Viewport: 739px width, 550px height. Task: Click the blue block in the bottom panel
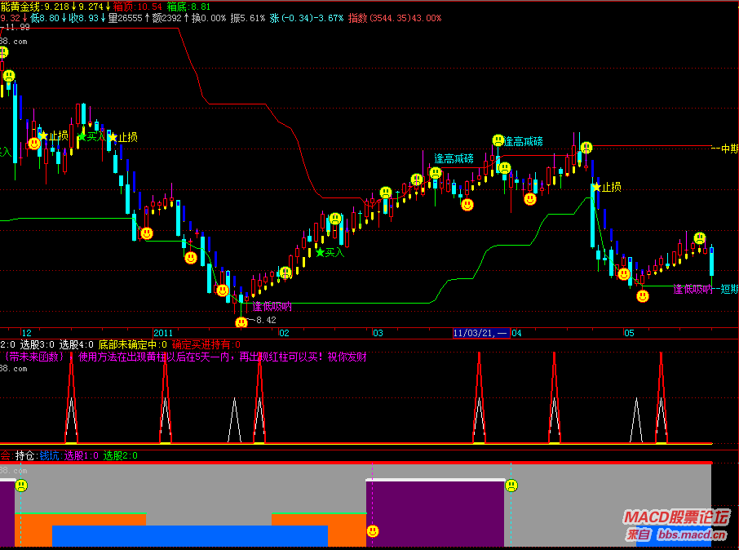tap(189, 535)
